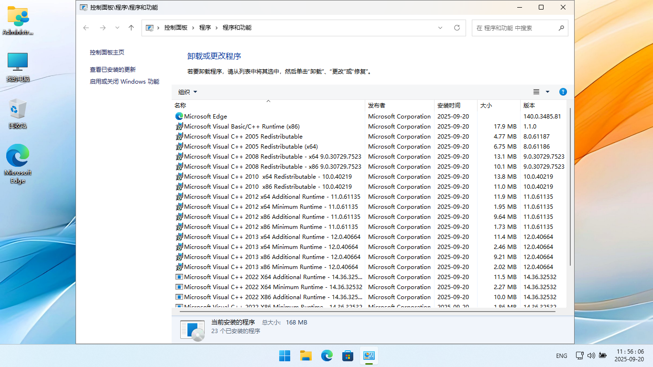Viewport: 653px width, 367px height.
Task: Click the Microsoft Edge program list icon
Action: click(x=179, y=116)
